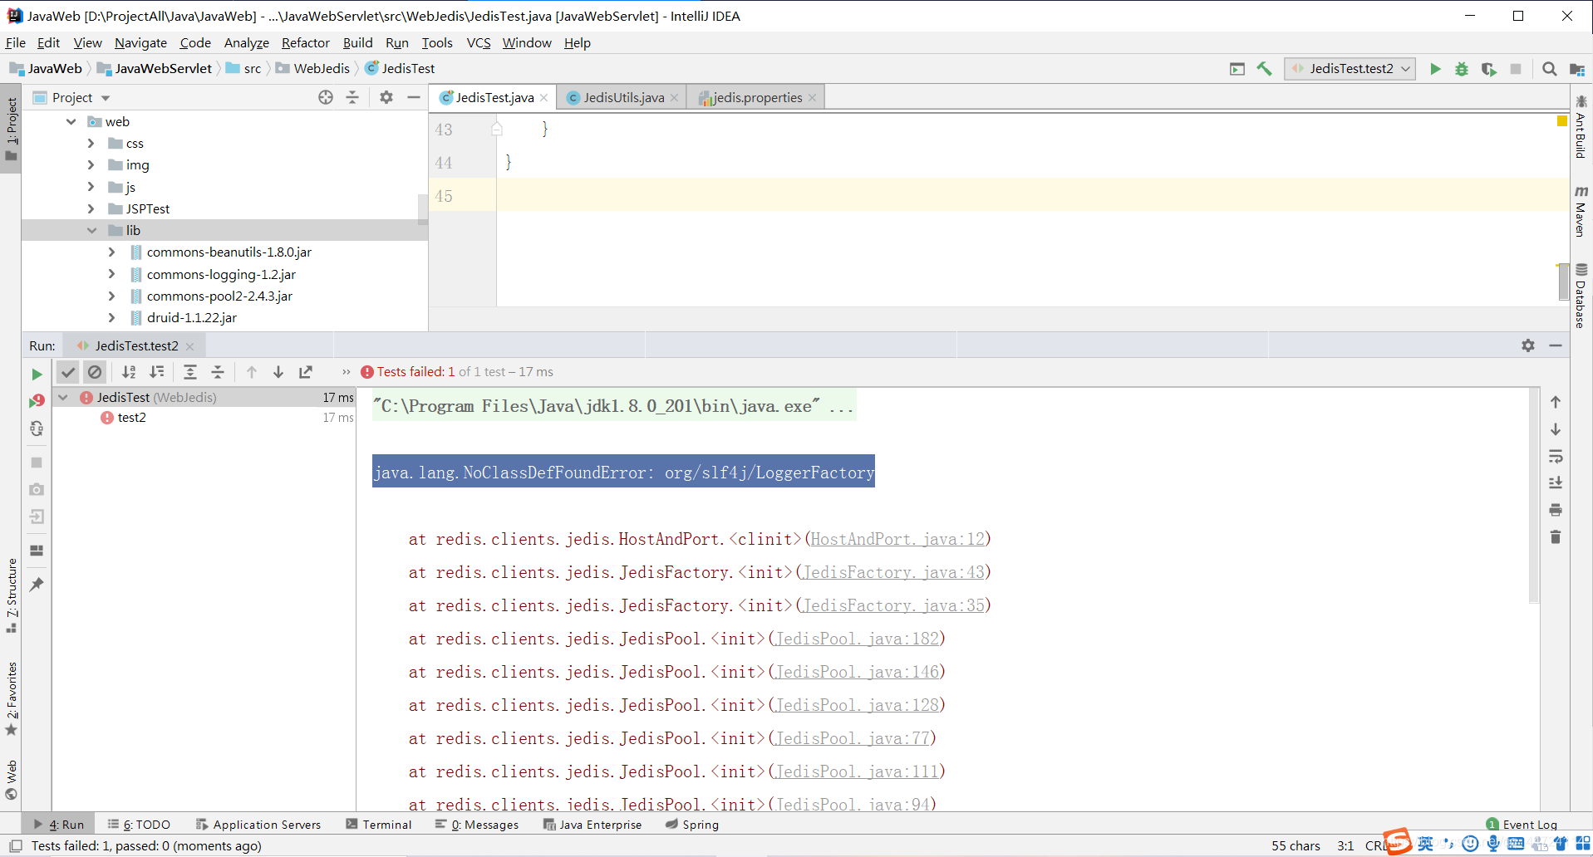The height and width of the screenshot is (857, 1593).
Task: Click the Build project hammer icon
Action: (x=1264, y=69)
